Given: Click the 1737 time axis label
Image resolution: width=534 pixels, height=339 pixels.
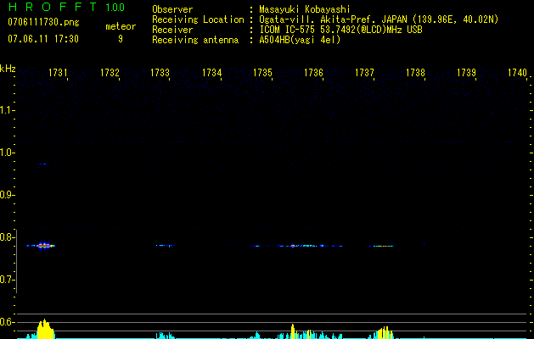Looking at the screenshot, I should tap(364, 73).
